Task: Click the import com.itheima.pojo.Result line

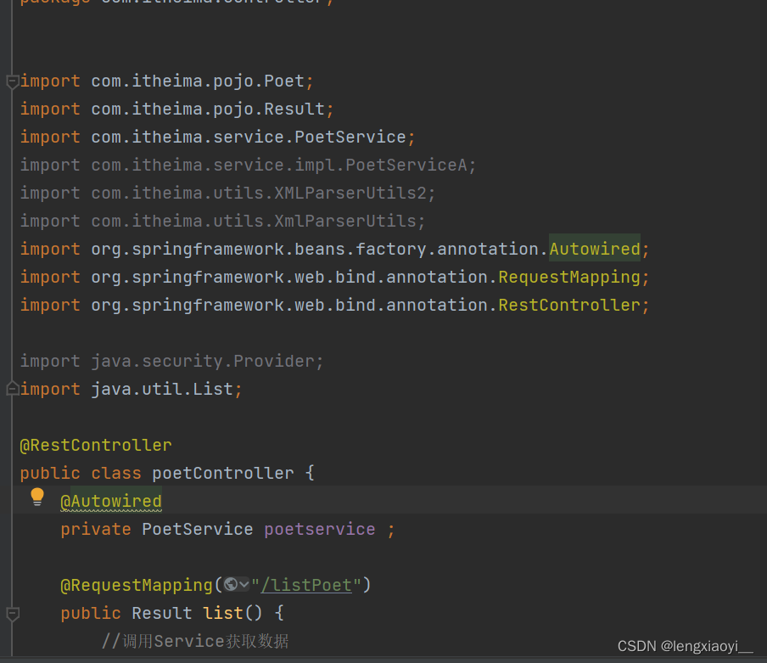Action: click(176, 110)
